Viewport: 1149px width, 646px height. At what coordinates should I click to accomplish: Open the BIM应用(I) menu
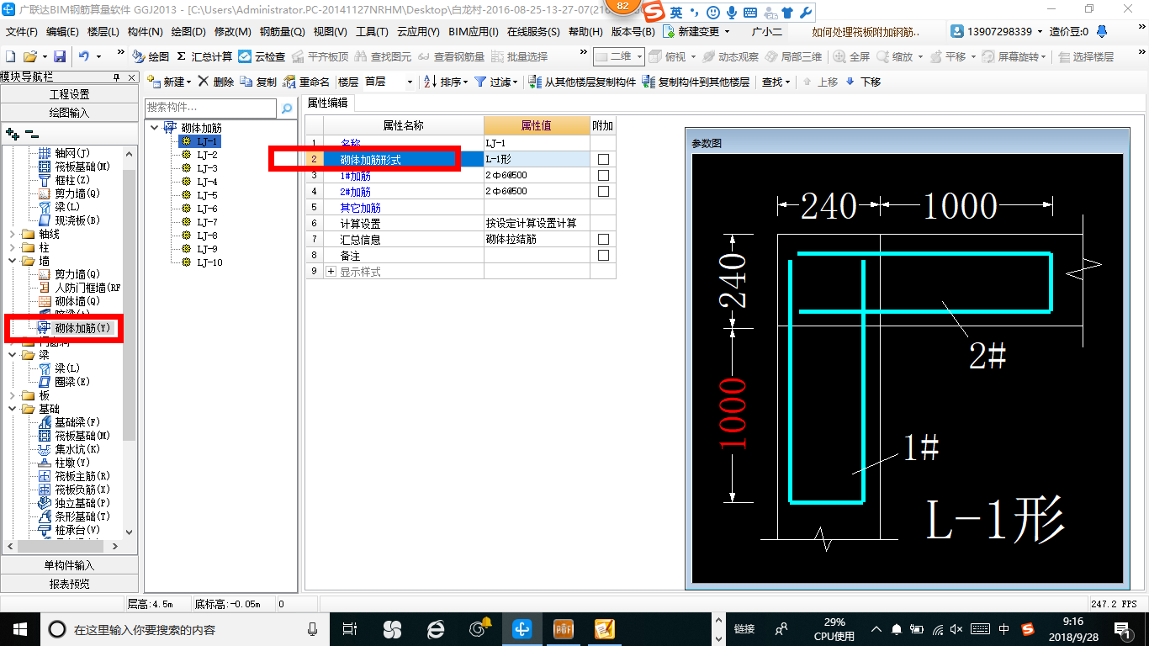point(474,32)
